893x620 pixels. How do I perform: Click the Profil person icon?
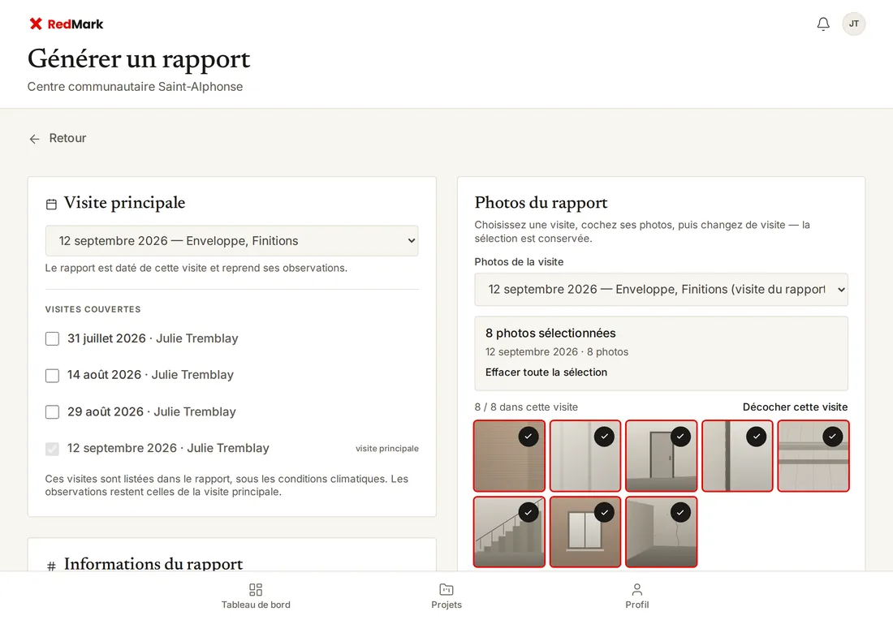pos(636,589)
